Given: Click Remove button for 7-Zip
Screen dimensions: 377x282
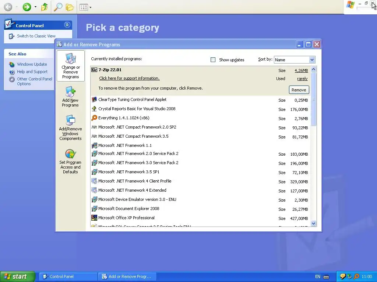Looking at the screenshot, I should [x=299, y=90].
